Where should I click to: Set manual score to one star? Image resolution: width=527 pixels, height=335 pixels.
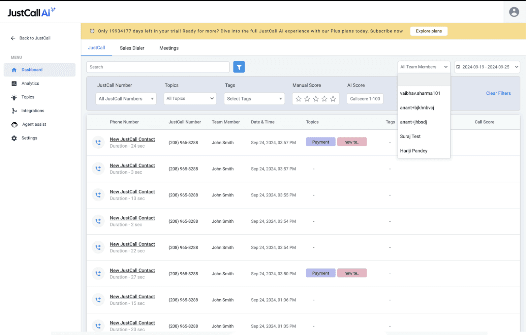[299, 99]
